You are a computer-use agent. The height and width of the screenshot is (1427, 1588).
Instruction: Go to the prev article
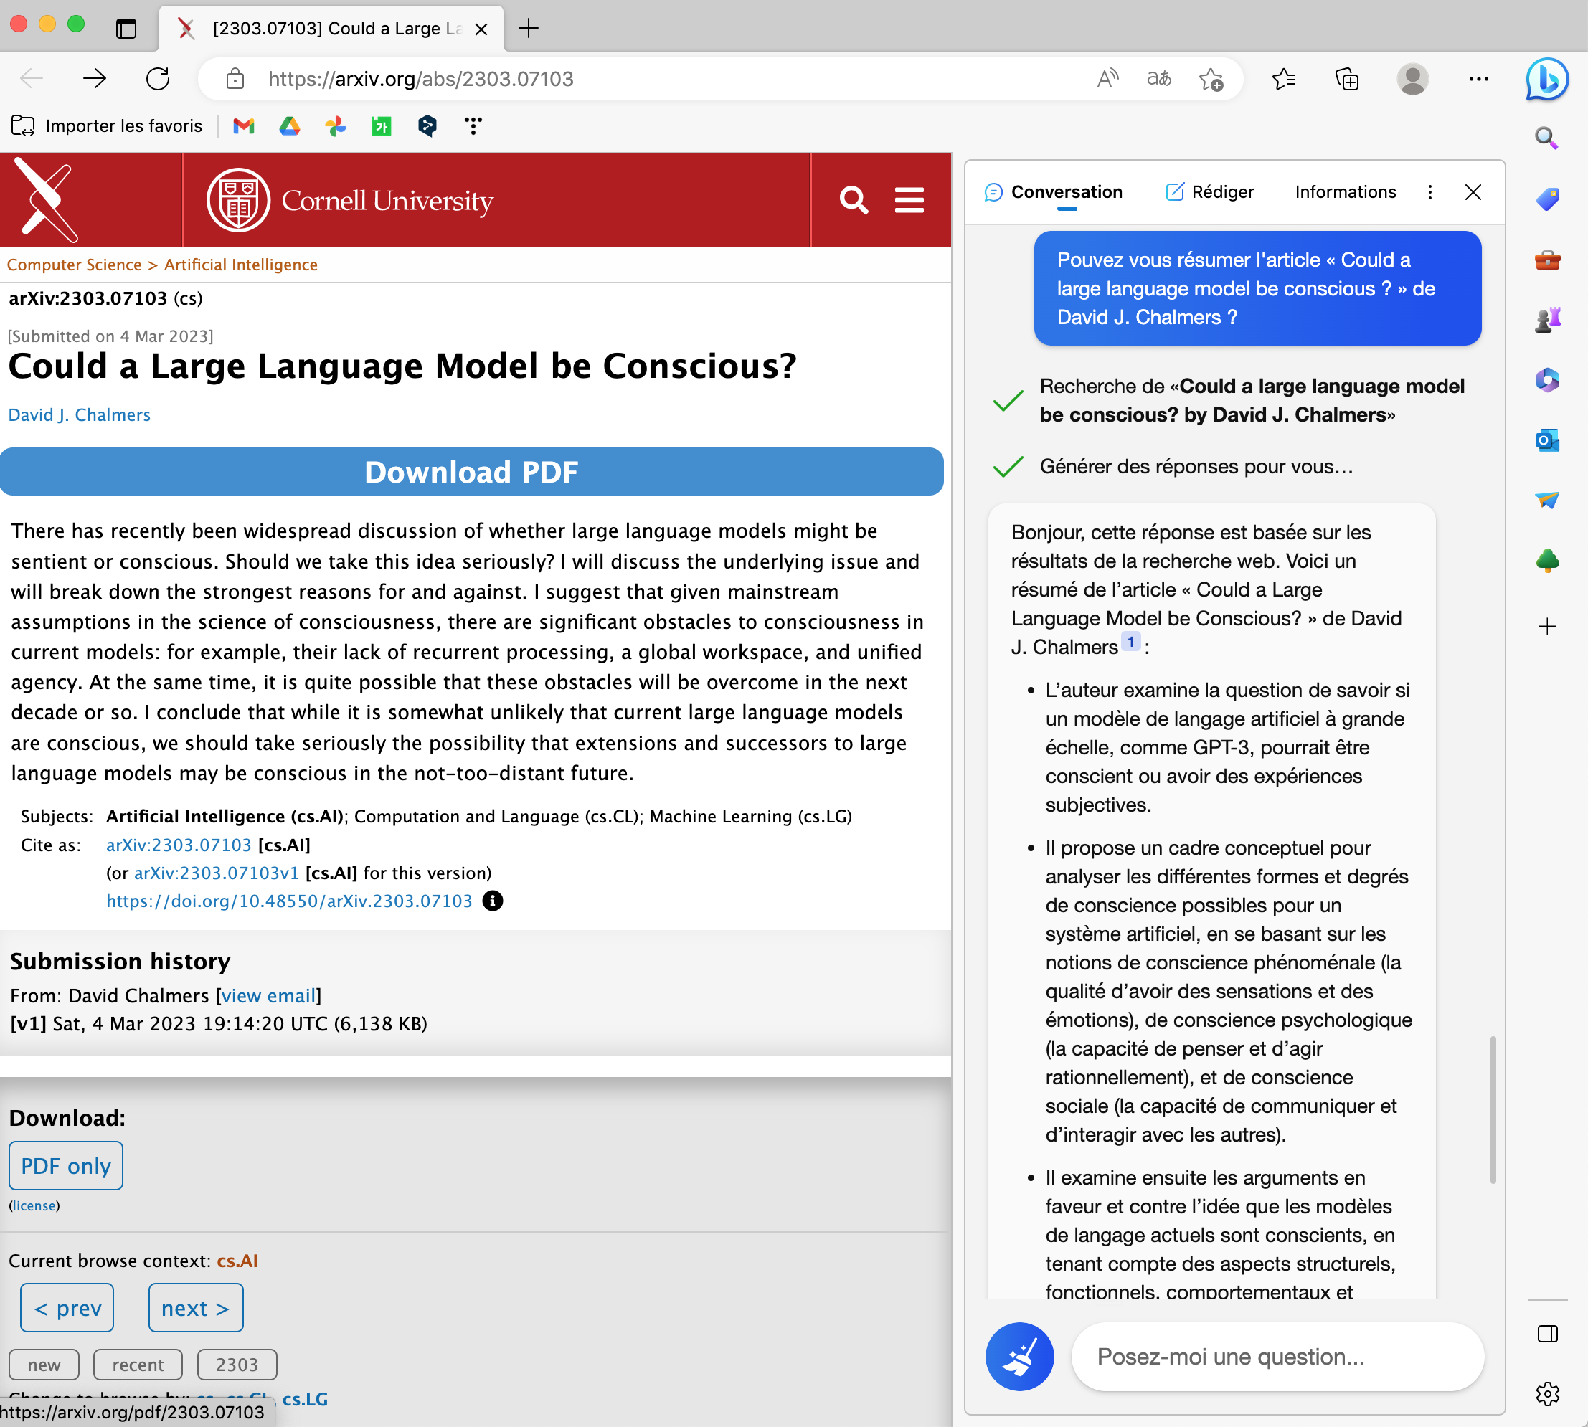[67, 1308]
